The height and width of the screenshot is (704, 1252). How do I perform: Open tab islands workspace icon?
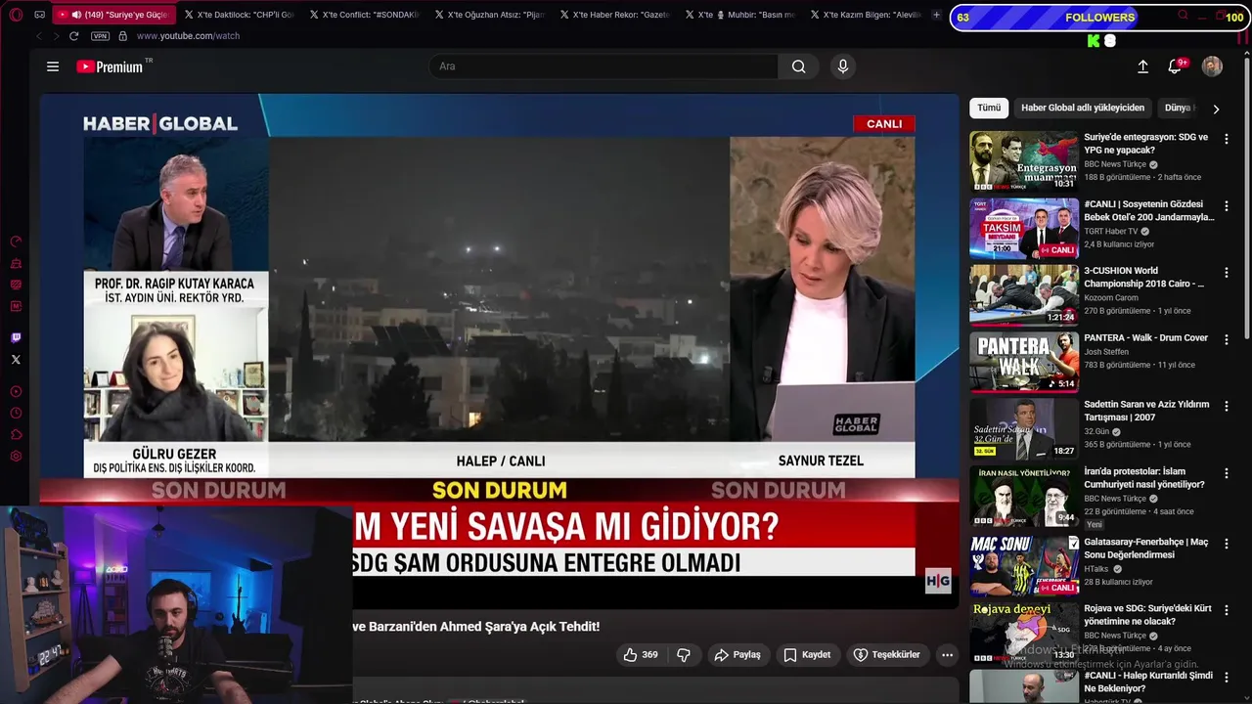click(x=39, y=15)
